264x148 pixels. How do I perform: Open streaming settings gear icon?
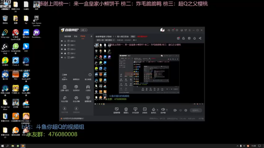pyautogui.click(x=186, y=110)
